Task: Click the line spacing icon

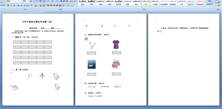Action: [x=64, y=5]
